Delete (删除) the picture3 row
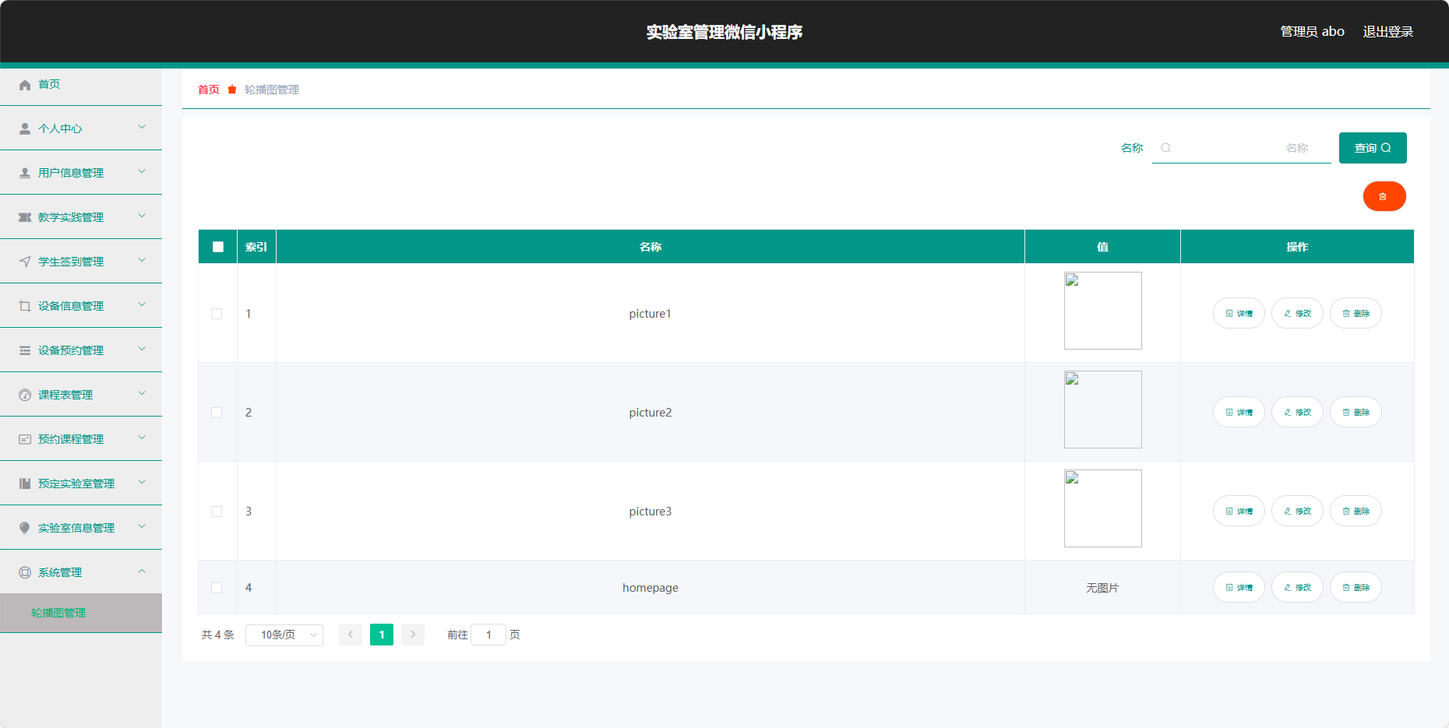Viewport: 1449px width, 728px height. pyautogui.click(x=1356, y=511)
